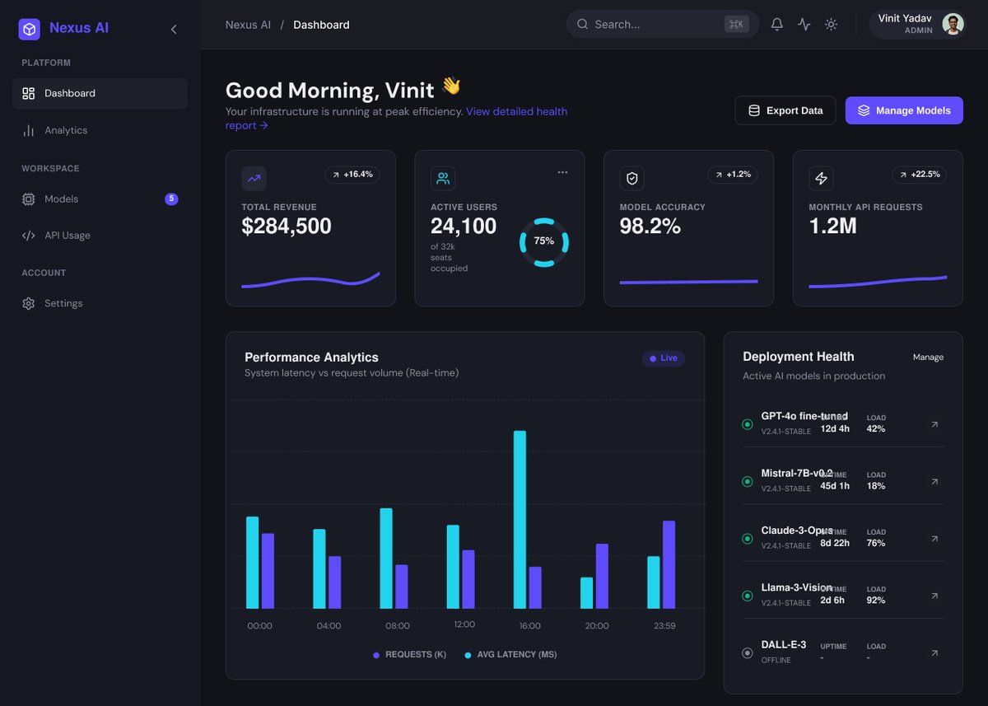Open Active Users card more options menu
Screen dimensions: 988x706
[x=562, y=172]
